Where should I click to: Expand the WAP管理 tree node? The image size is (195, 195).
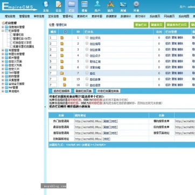pos(3,87)
